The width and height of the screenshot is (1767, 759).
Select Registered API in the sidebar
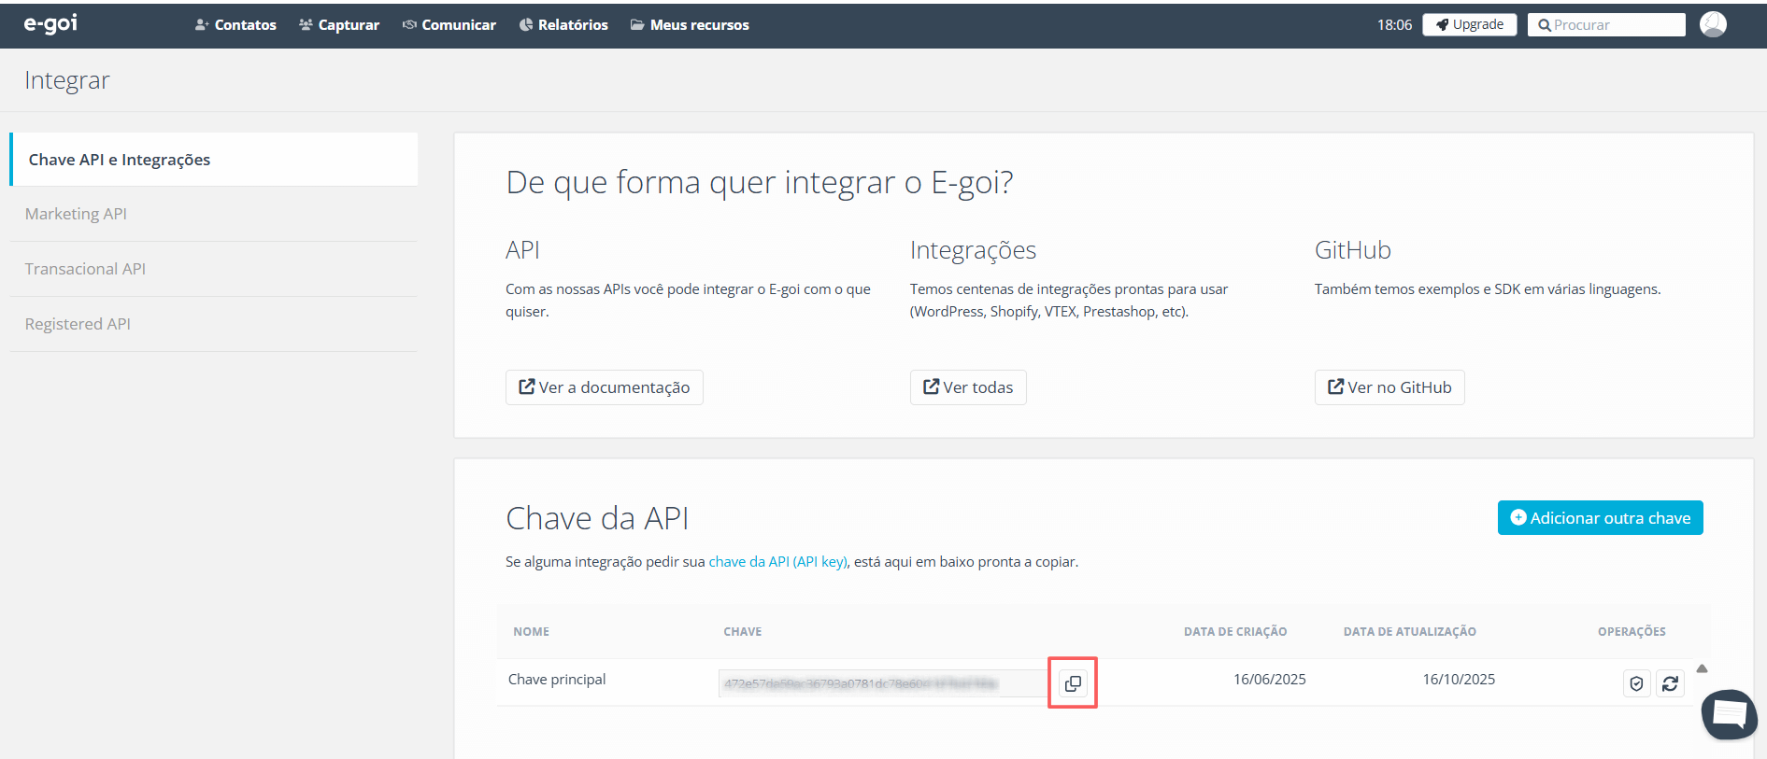(x=78, y=324)
